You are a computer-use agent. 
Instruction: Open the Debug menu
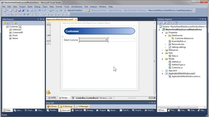tap(37, 6)
